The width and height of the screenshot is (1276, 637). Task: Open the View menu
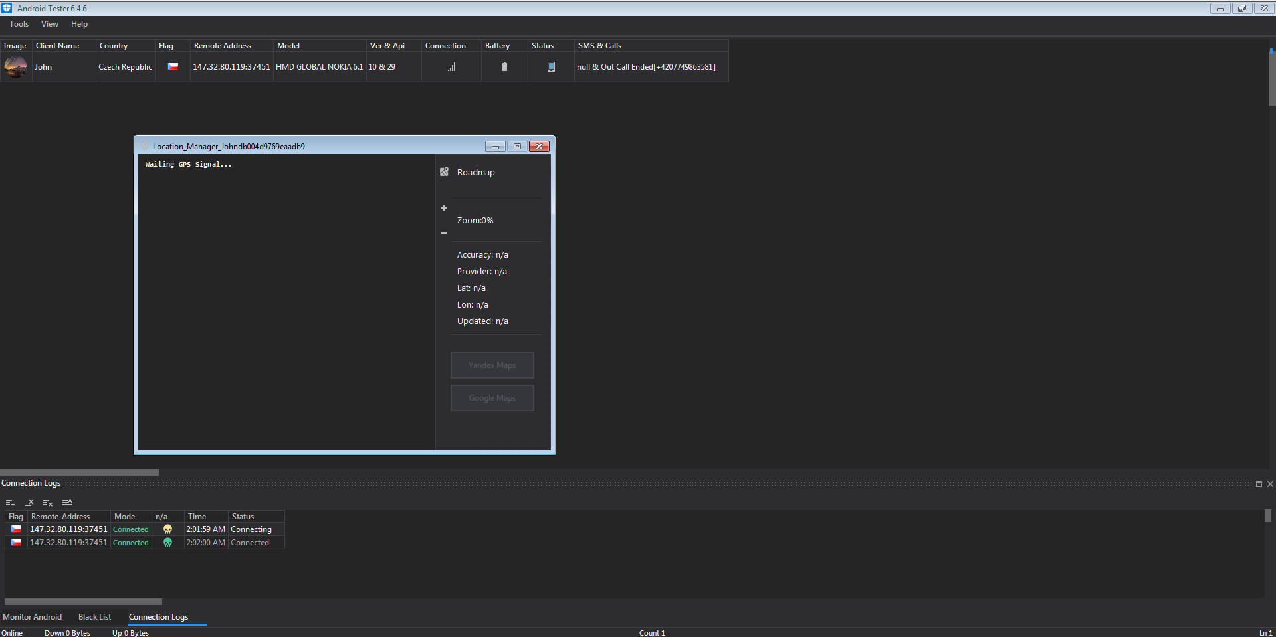click(50, 24)
